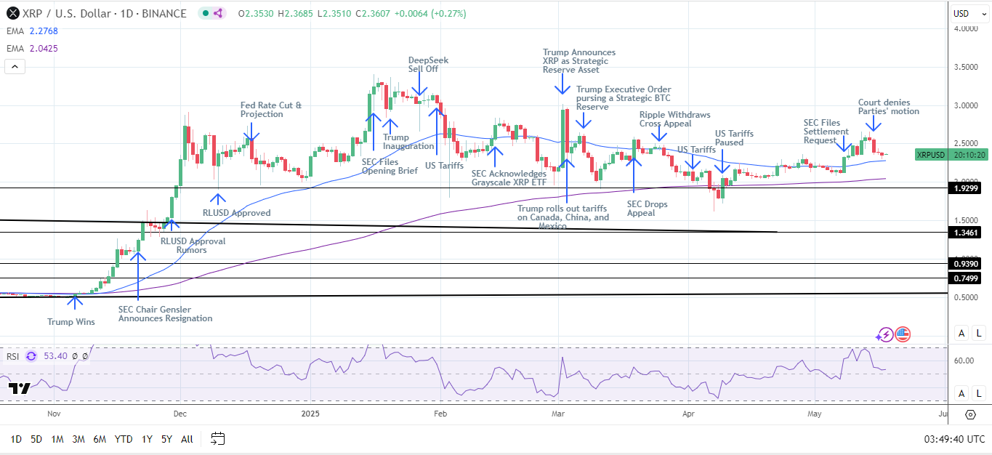This screenshot has width=992, height=455.
Task: Select Trump Executive Order Strategic BTC Reserve note
Action: pyautogui.click(x=624, y=98)
